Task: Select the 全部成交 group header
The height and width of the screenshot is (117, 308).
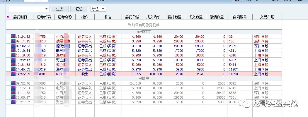Action: tap(144, 32)
